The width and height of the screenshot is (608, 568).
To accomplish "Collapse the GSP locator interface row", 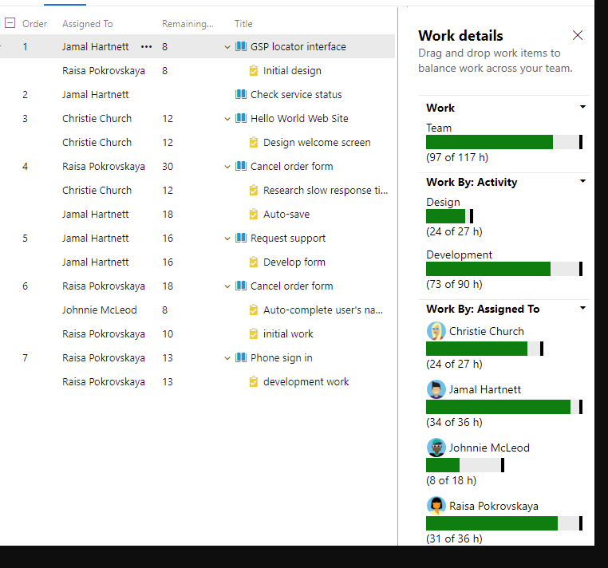I will point(227,47).
